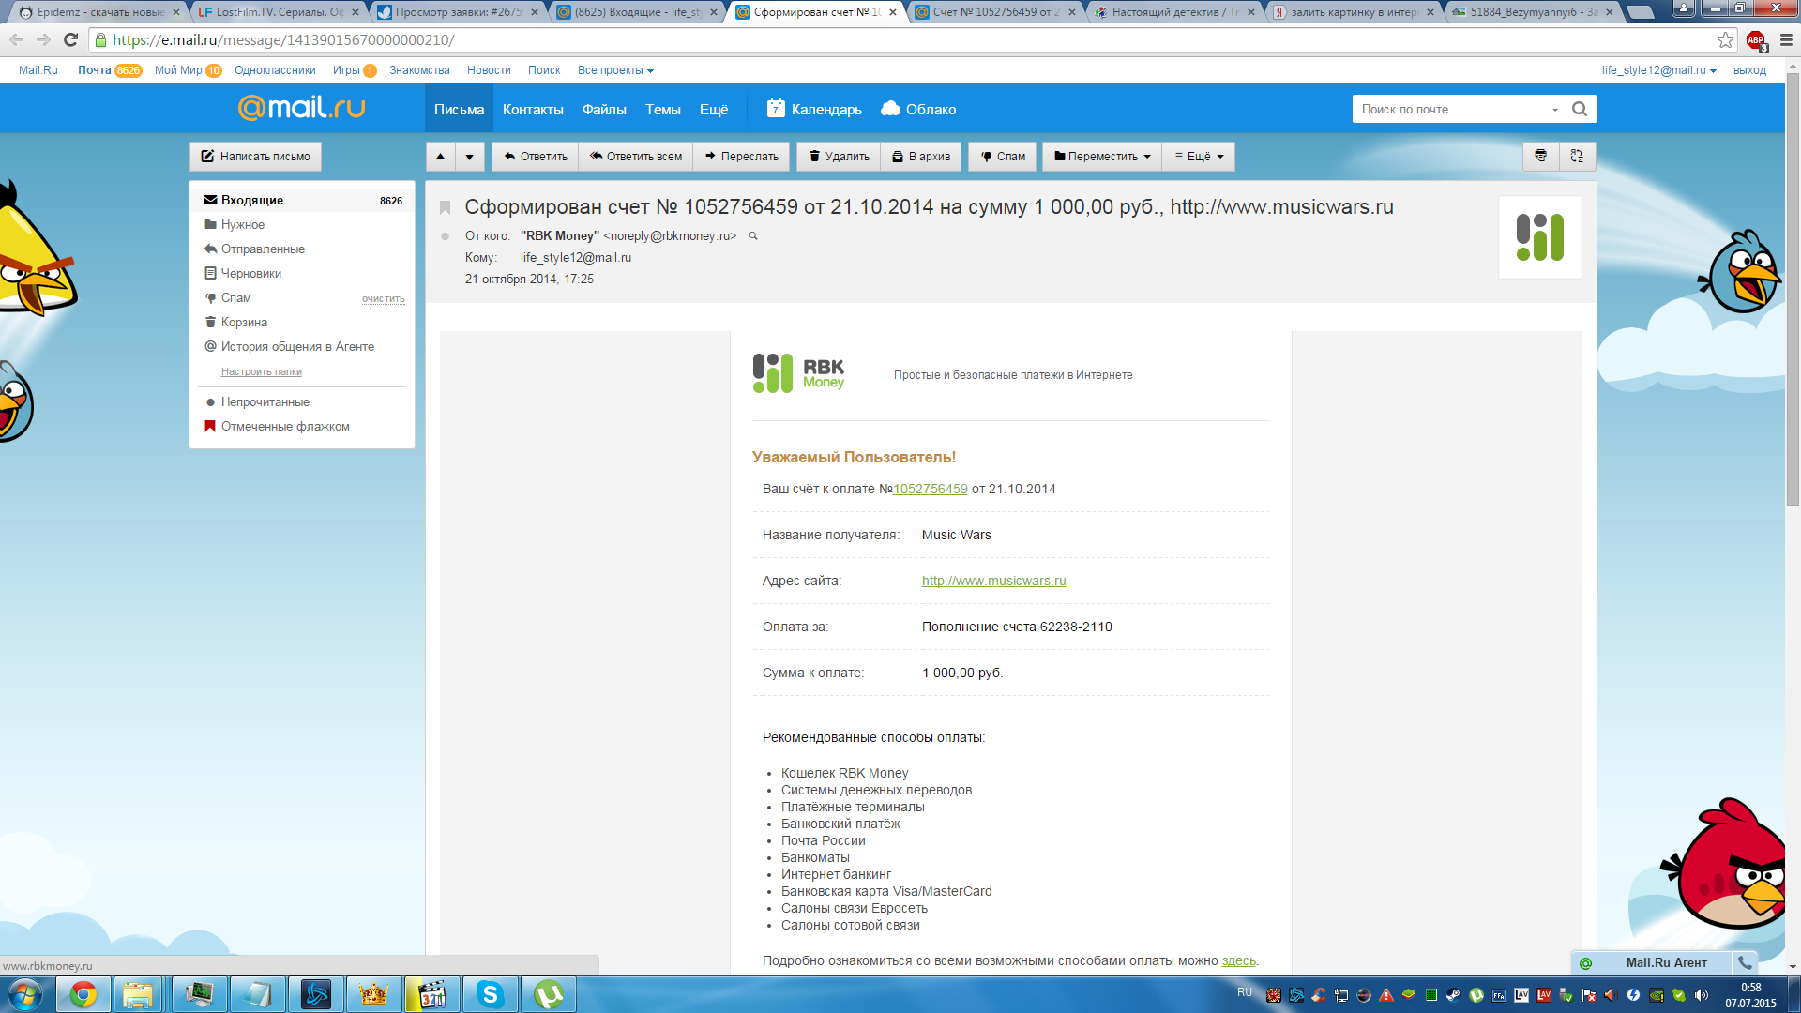Open the Переместить dropdown
1801x1013 pixels.
(x=1102, y=157)
